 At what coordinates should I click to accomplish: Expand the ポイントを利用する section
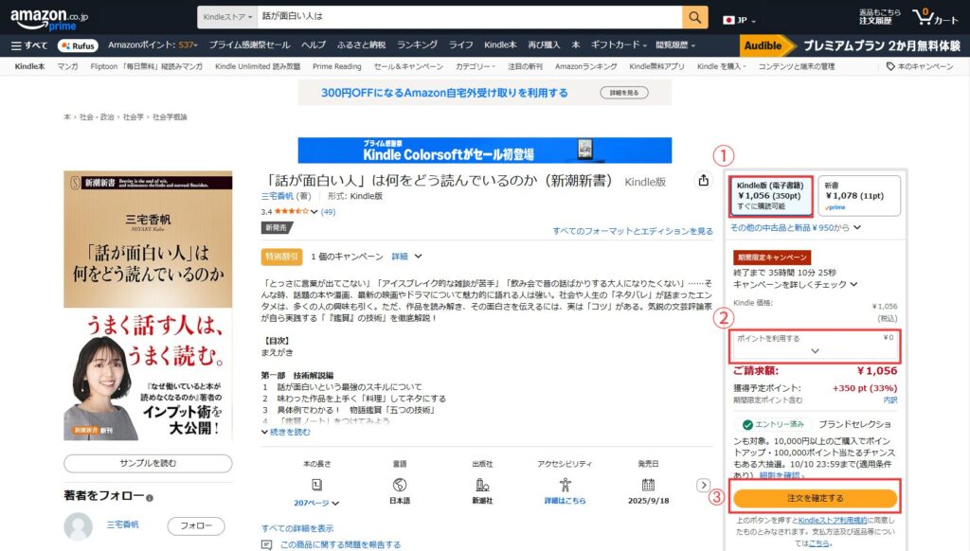[815, 346]
